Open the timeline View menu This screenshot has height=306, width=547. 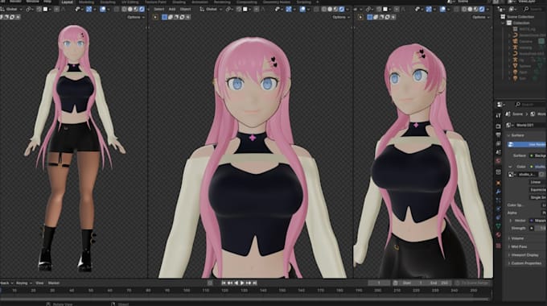coord(39,283)
